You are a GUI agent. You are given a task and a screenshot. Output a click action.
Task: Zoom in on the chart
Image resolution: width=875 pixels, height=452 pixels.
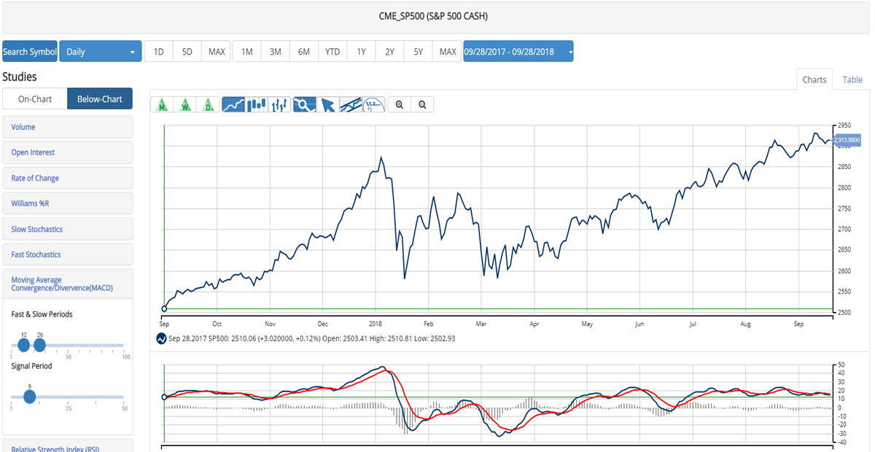pyautogui.click(x=399, y=104)
